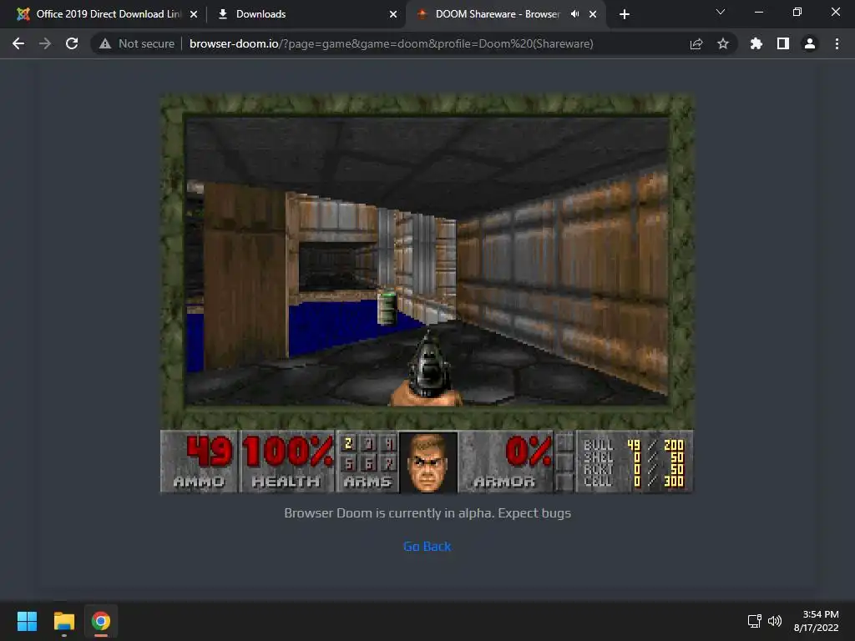
Task: Go back using browser back arrow
Action: point(18,43)
